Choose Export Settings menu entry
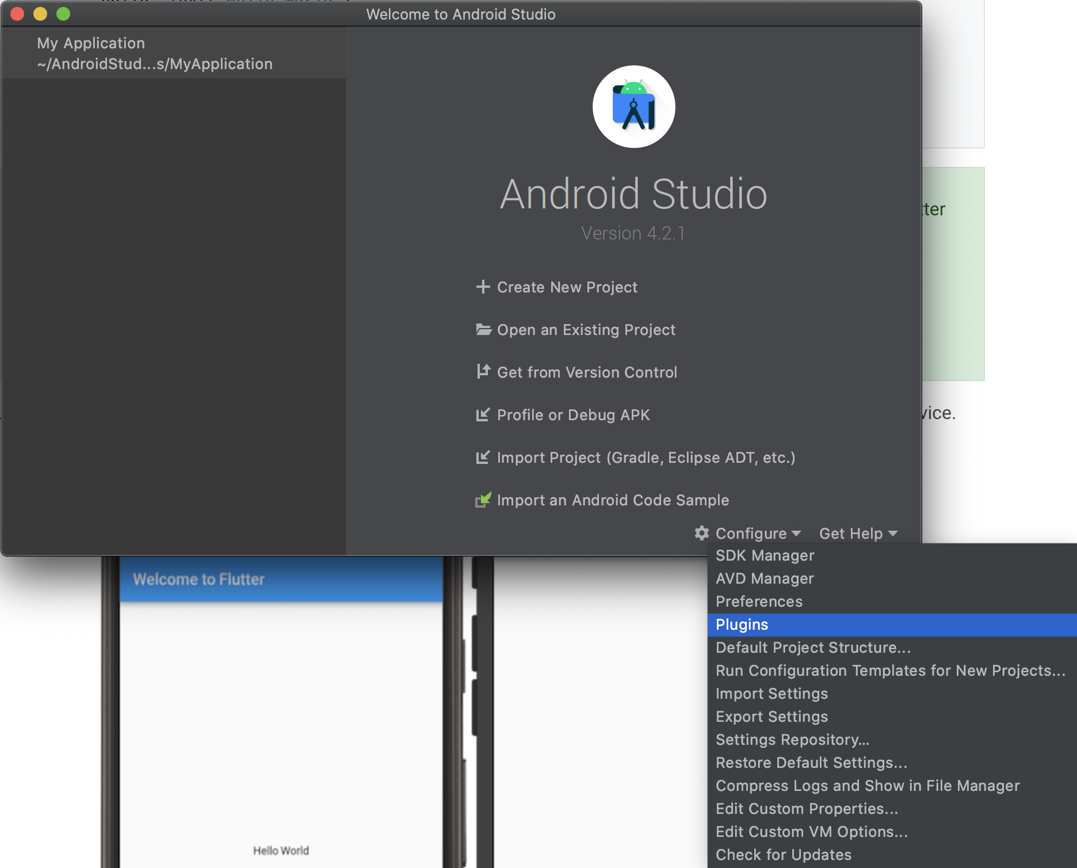Screen dimensions: 1077x868 pyautogui.click(x=892, y=717)
